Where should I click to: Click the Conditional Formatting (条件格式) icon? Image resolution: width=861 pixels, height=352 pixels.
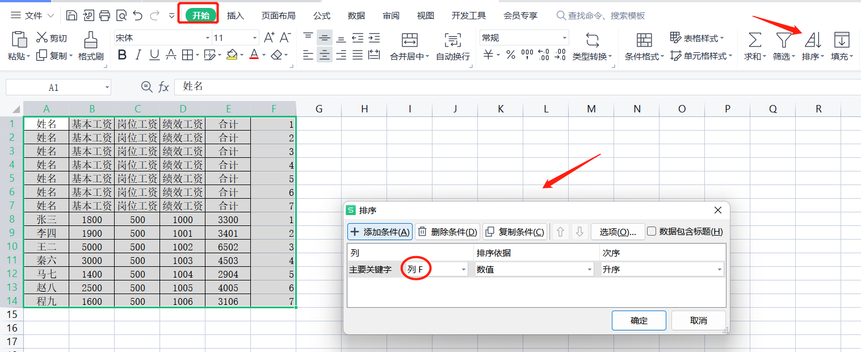(644, 40)
